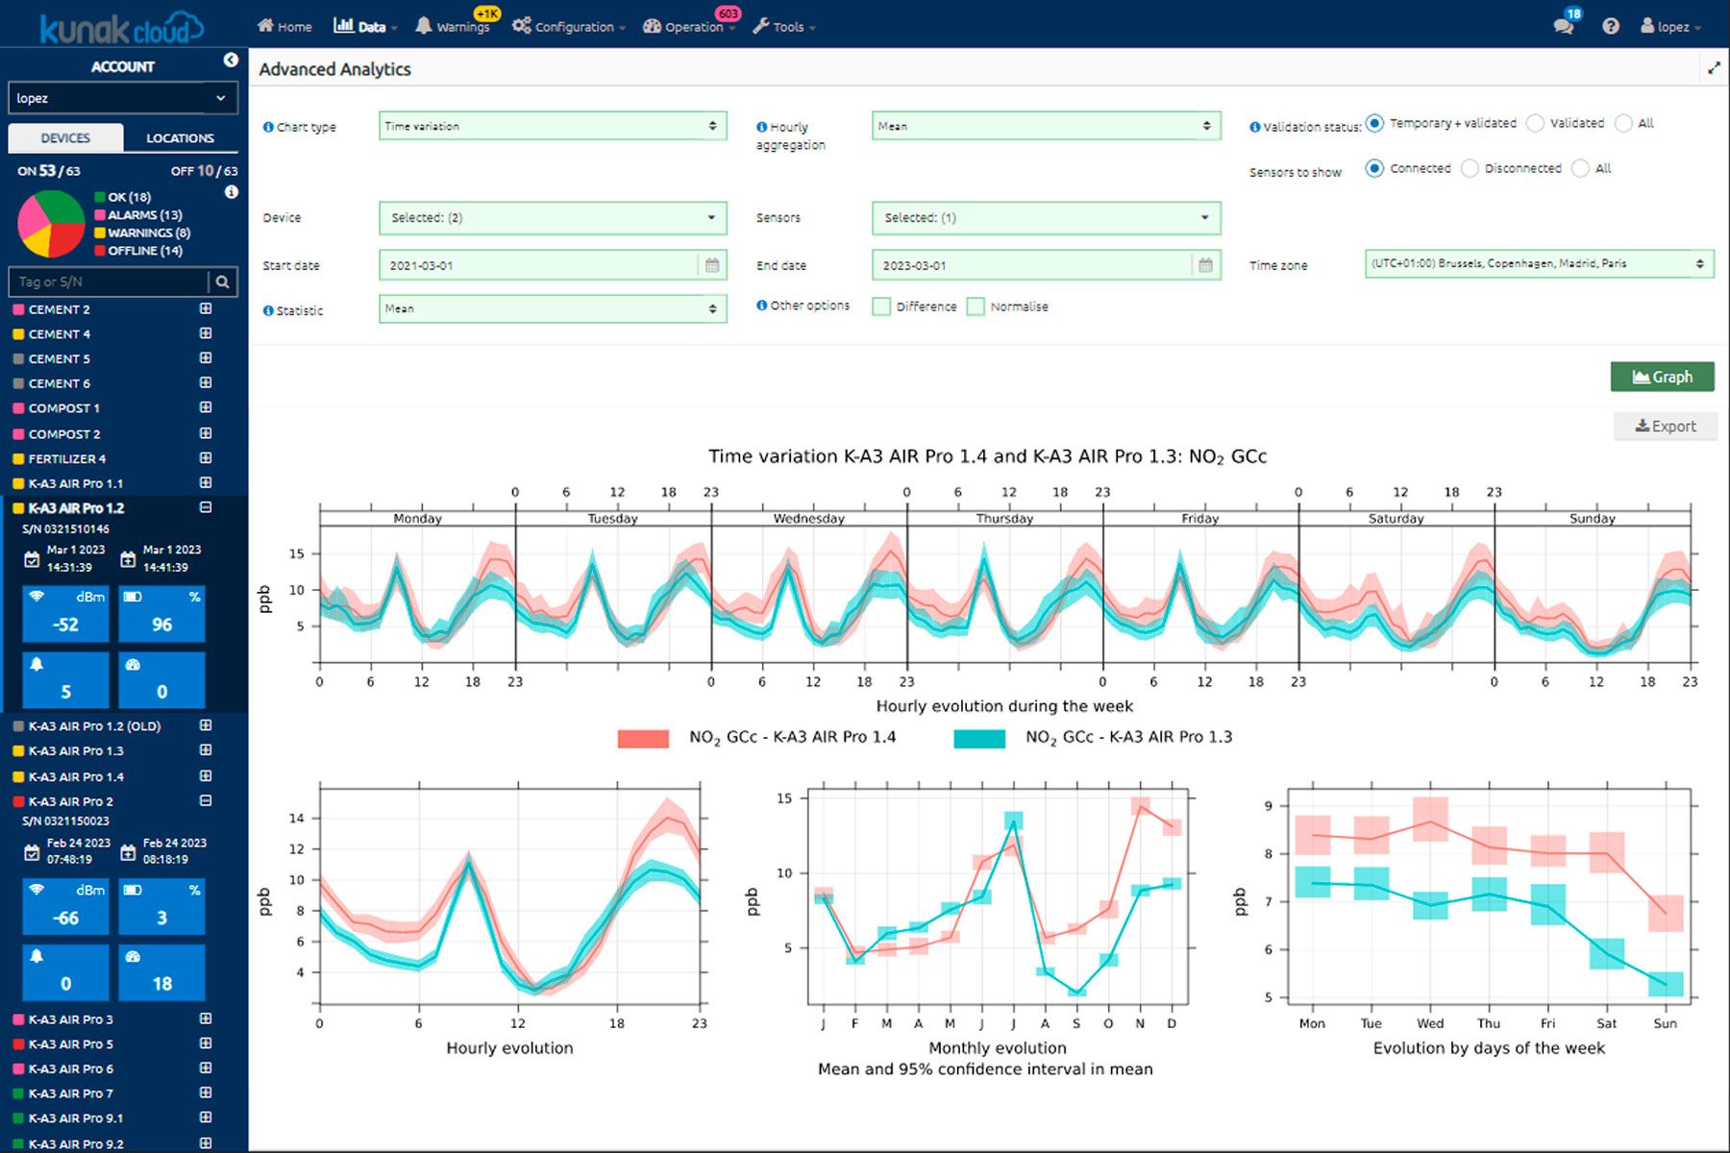This screenshot has height=1153, width=1730.
Task: Toggle the red K-A3 AIR Pro 1.4 legend swatch
Action: coord(643,738)
